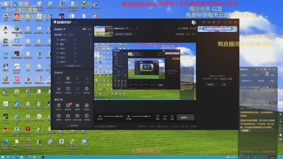The image size is (283, 159).
Task: Select 在线用户(1) tab in 弹幕助手
Action: coord(247,81)
